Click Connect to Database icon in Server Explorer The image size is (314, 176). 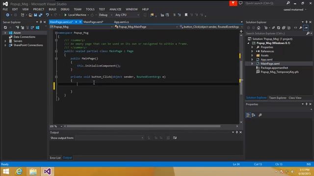click(x=18, y=27)
